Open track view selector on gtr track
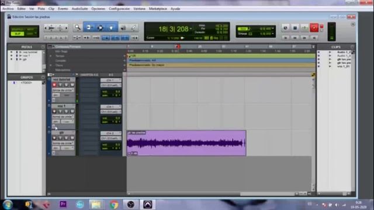This screenshot has height=210, width=374. point(63,143)
